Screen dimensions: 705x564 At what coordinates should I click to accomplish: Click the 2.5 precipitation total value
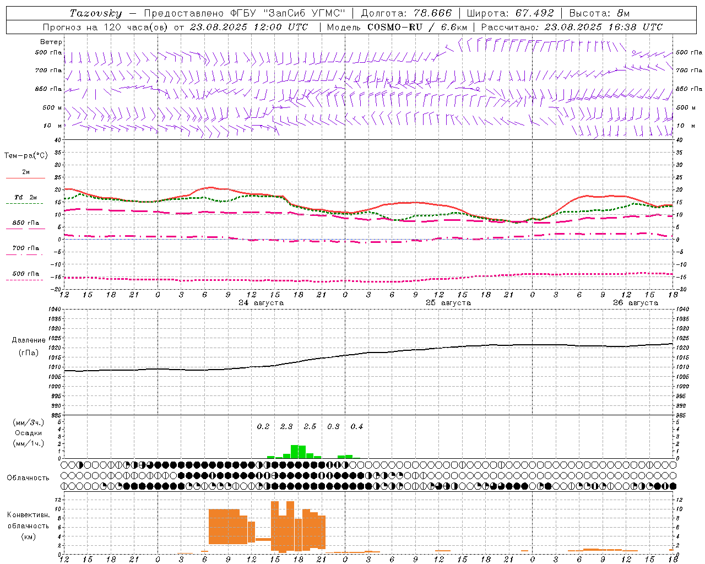310,426
